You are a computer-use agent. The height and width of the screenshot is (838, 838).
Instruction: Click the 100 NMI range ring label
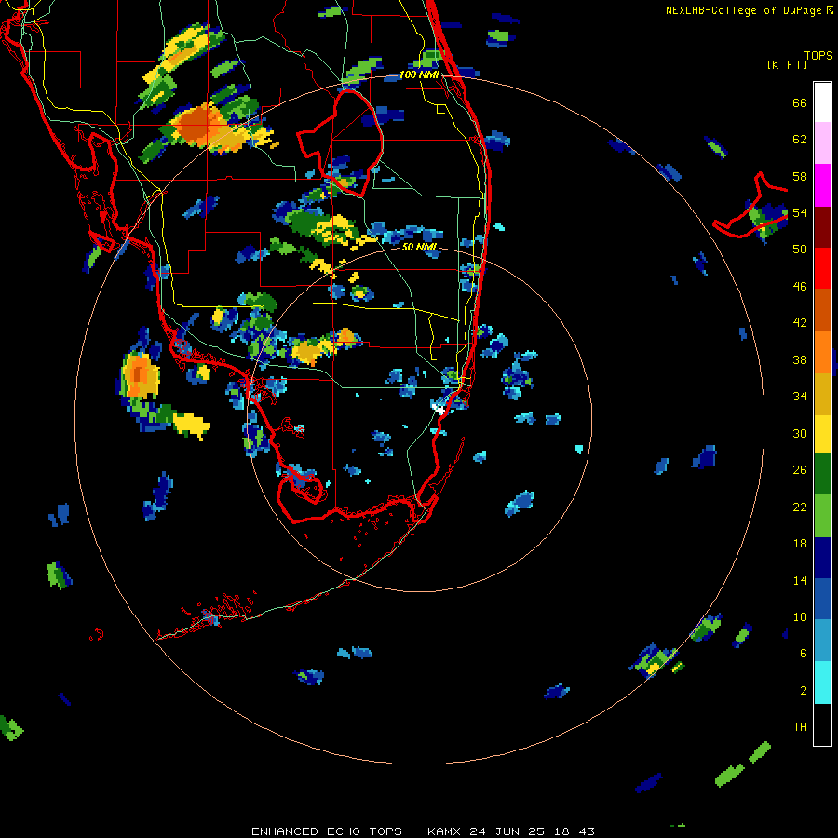pos(419,74)
